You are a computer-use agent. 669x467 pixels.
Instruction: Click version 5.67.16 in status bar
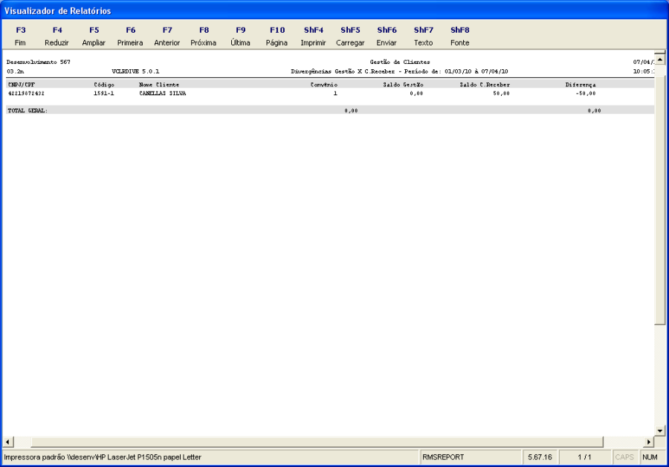pyautogui.click(x=540, y=457)
